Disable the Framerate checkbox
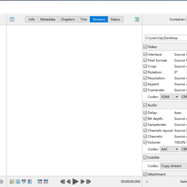187x187 pixels. coord(145,90)
